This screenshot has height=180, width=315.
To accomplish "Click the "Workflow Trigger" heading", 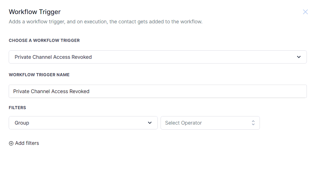I will coord(35,12).
